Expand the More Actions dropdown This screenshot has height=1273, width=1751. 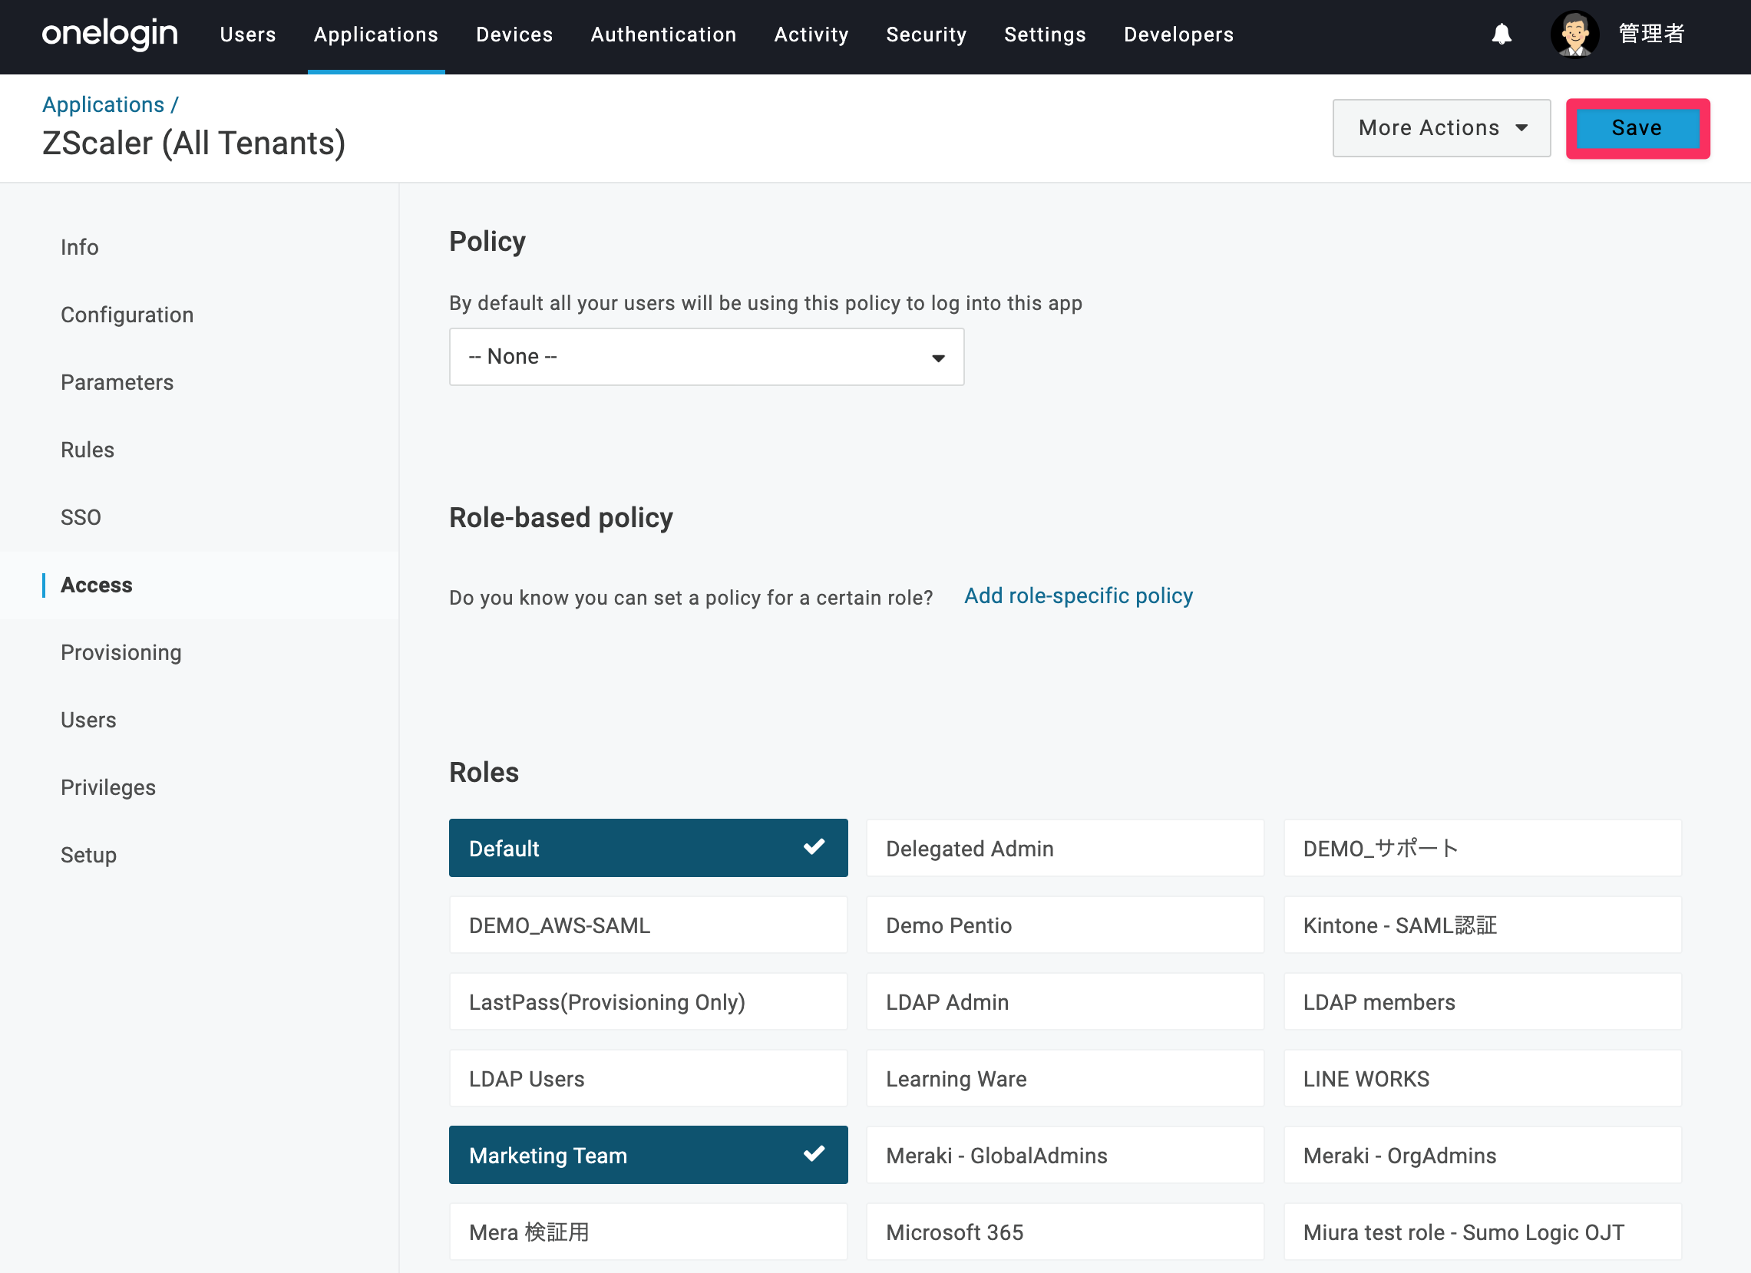1442,128
